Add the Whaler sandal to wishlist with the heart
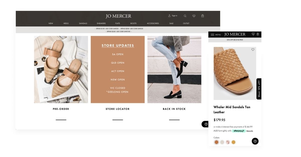301x157 pixels. tap(253, 50)
